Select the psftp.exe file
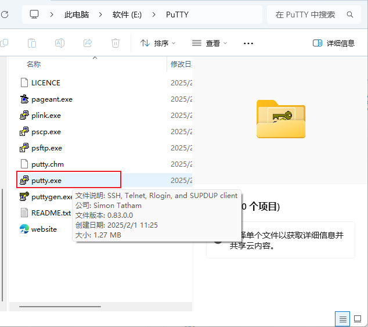The width and height of the screenshot is (368, 327). click(x=46, y=148)
